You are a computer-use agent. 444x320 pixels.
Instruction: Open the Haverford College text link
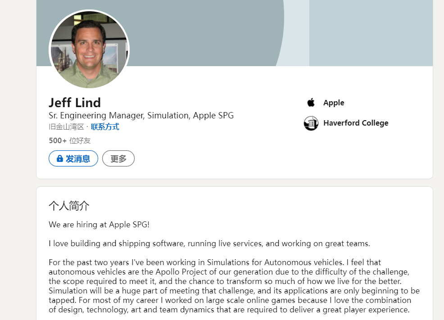pos(356,123)
